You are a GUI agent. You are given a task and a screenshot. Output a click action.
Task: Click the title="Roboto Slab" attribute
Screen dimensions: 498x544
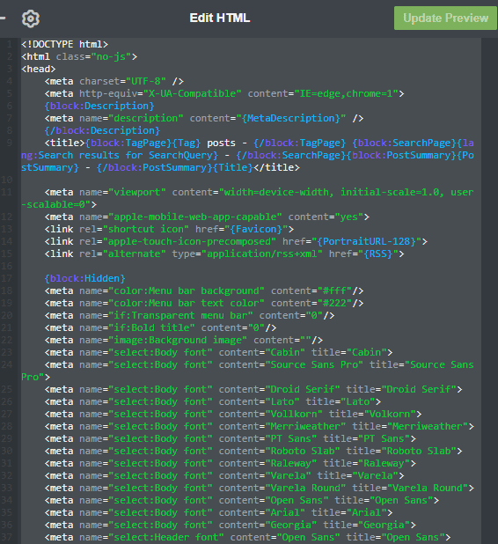point(401,451)
